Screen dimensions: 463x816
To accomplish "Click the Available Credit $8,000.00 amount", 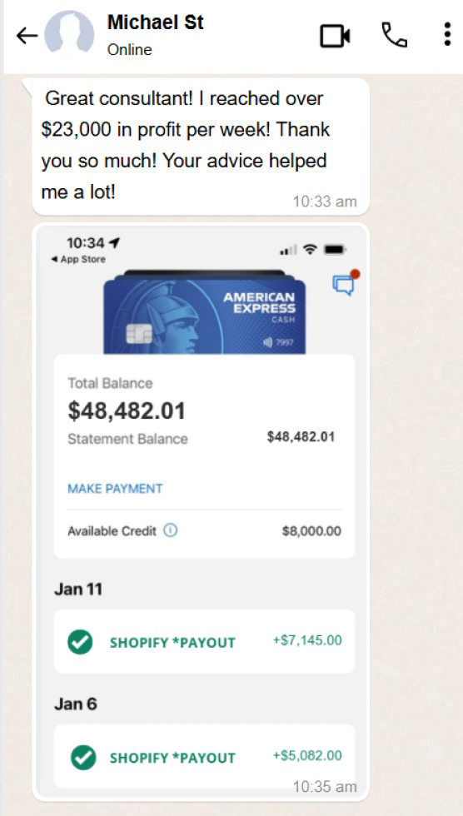I will pyautogui.click(x=311, y=531).
